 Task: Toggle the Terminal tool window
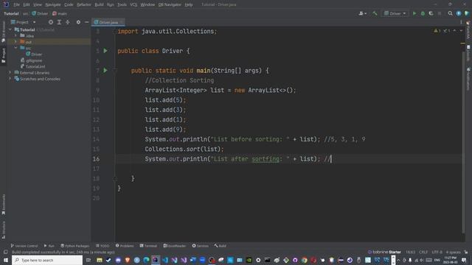(148, 246)
